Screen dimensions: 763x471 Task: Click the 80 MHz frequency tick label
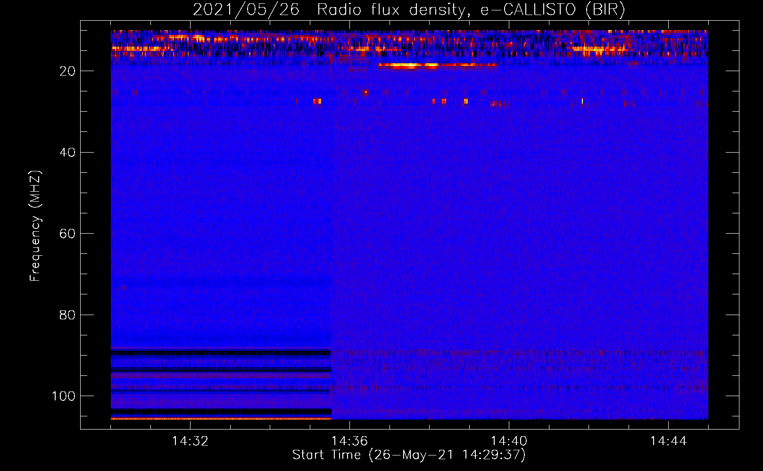67,315
